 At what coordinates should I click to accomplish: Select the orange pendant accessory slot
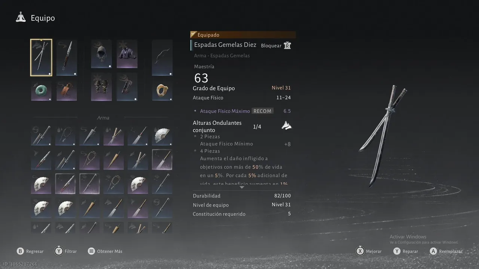[67, 91]
